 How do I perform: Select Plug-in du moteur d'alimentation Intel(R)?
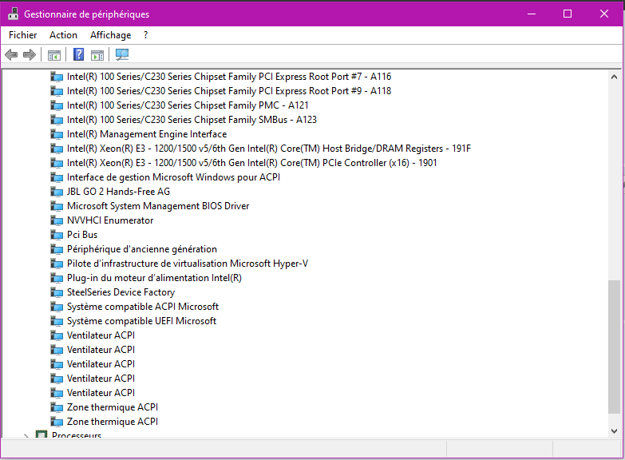pyautogui.click(x=154, y=278)
